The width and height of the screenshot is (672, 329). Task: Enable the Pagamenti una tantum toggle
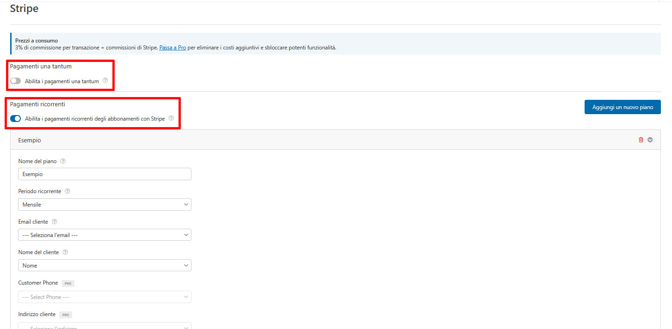(15, 80)
